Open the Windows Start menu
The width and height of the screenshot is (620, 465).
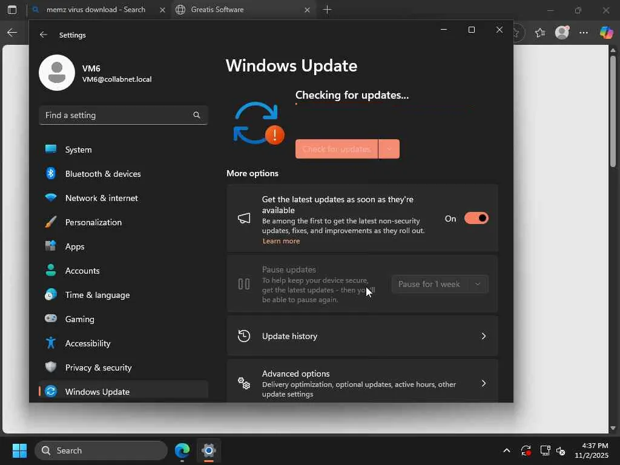19,450
